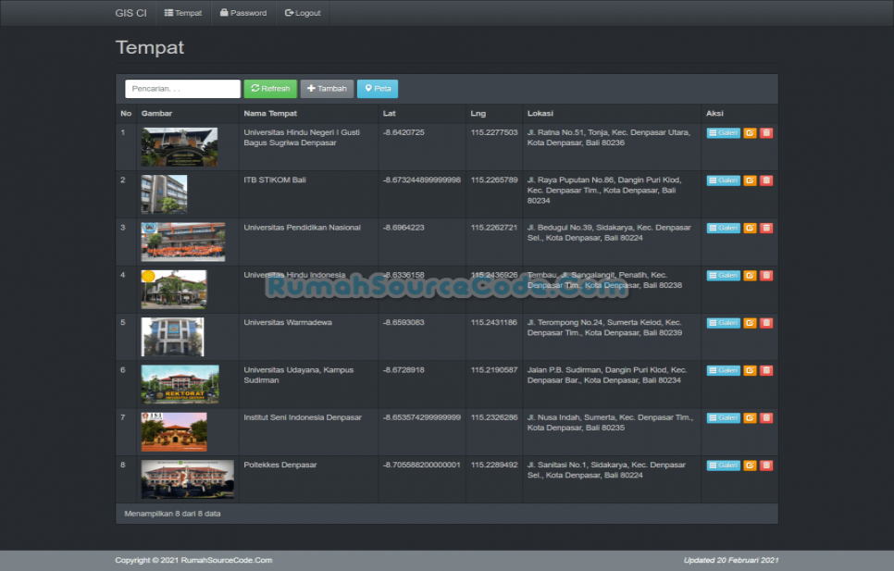View Universitas Udayana Rektorat thumbnail
Screen dimensions: 894x571
click(x=180, y=384)
